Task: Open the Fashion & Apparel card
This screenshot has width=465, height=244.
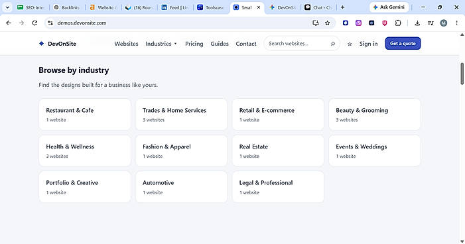Action: pyautogui.click(x=182, y=151)
